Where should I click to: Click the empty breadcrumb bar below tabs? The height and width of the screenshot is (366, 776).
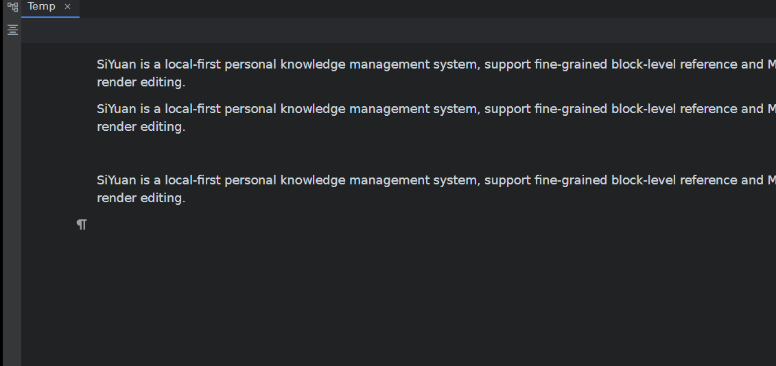398,31
